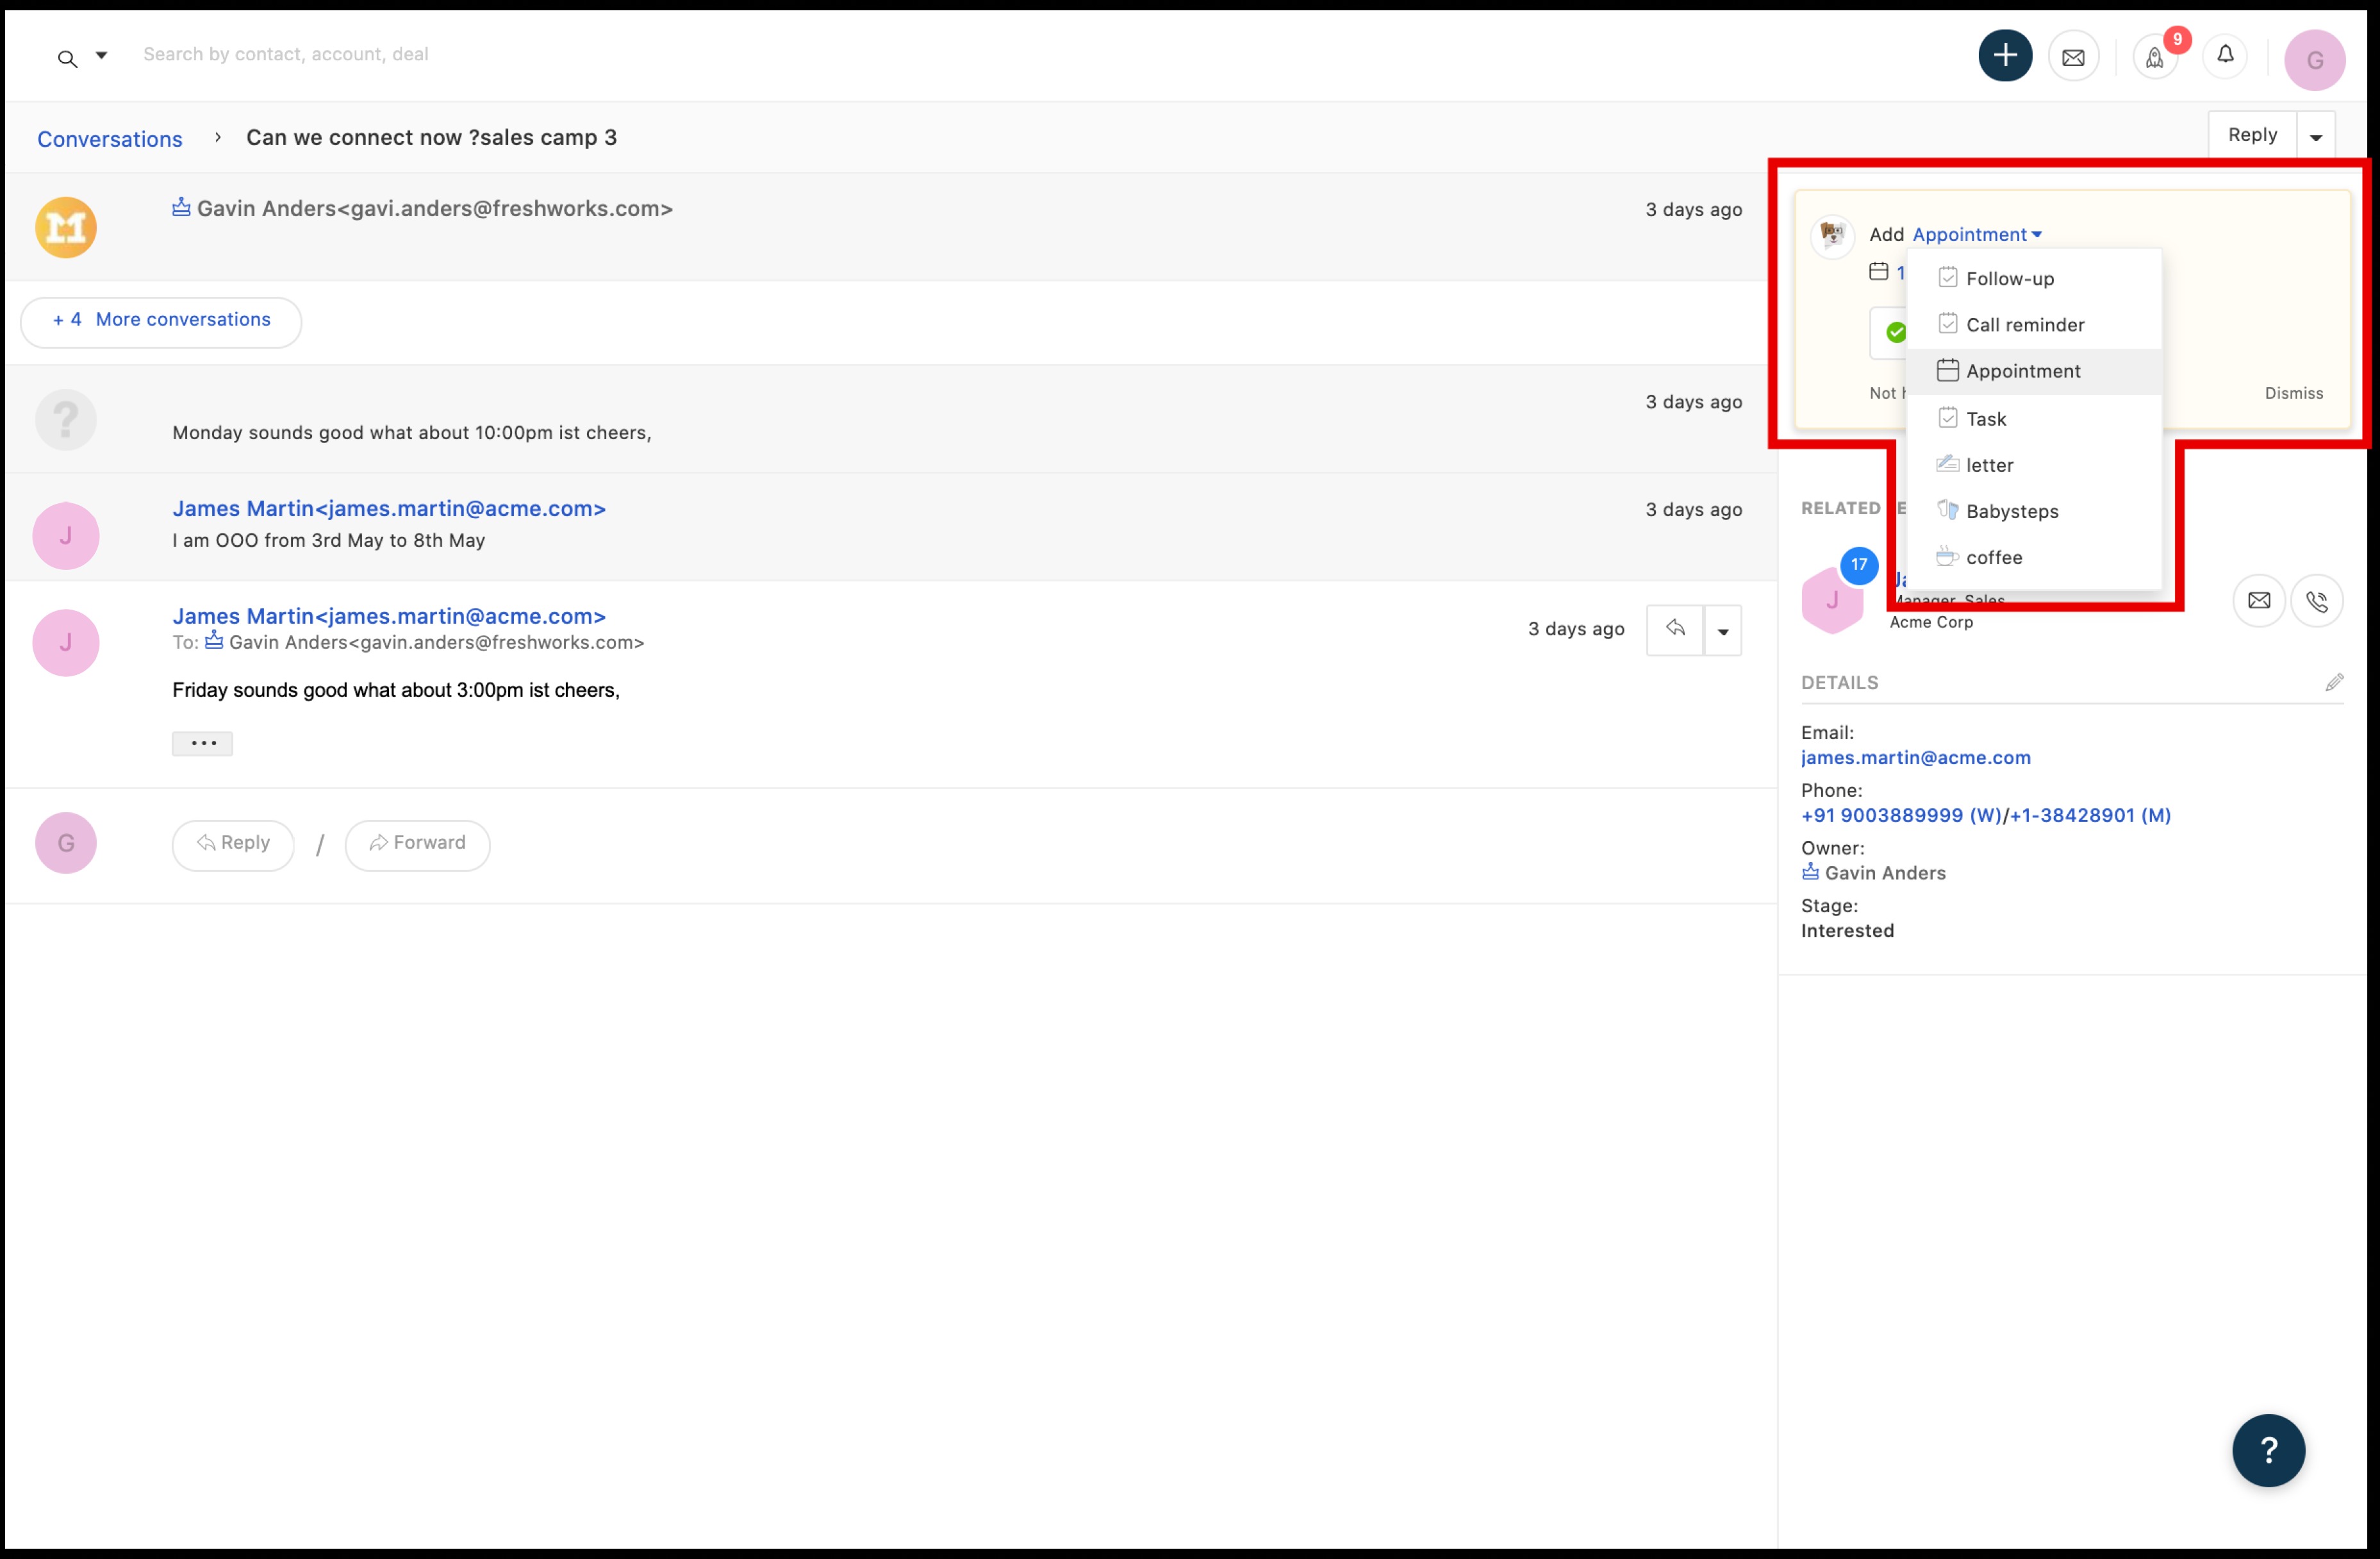
Task: Open the bell notifications icon
Action: pos(2225,55)
